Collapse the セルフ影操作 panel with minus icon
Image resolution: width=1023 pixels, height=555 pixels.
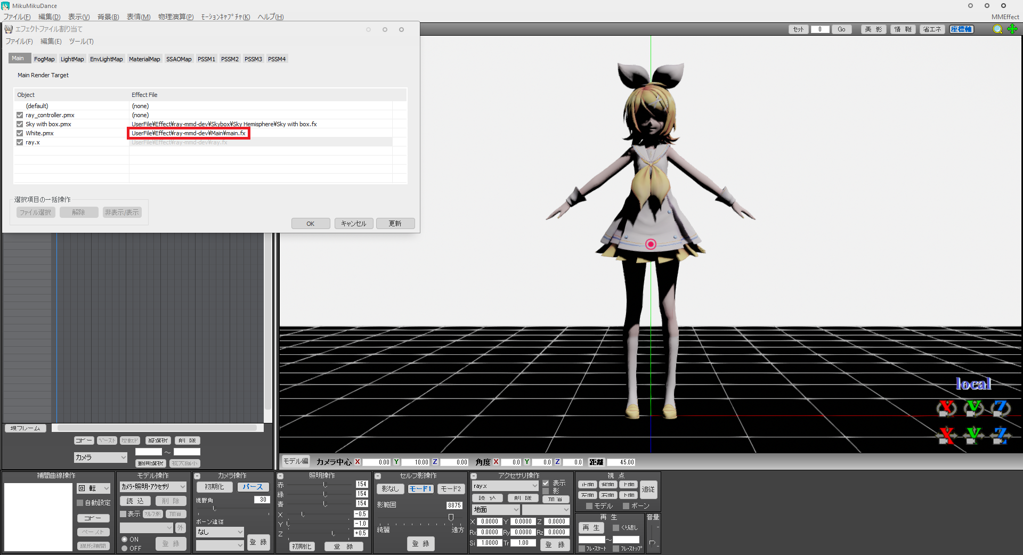coord(378,476)
